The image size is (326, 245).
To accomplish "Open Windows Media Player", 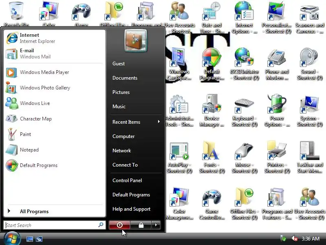I will tap(55, 72).
